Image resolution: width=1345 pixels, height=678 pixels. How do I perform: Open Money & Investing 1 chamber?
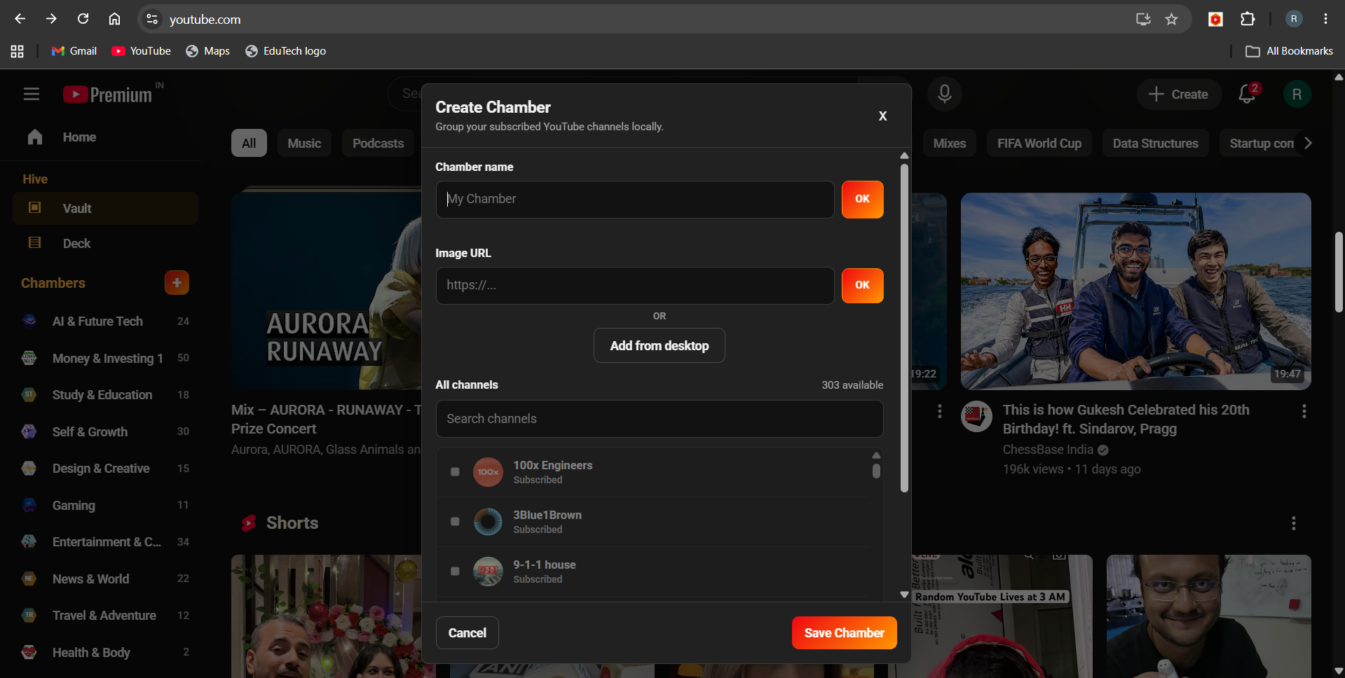pos(105,358)
